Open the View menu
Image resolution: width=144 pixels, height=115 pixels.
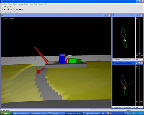point(5,4)
